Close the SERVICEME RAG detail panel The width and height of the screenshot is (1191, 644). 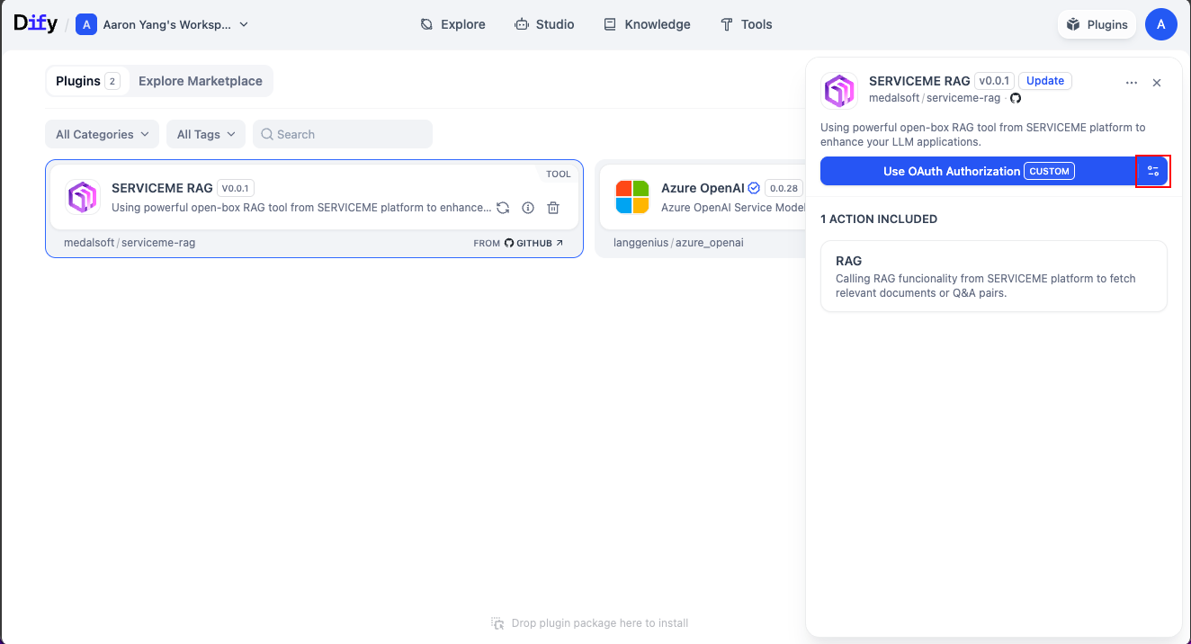click(x=1157, y=83)
